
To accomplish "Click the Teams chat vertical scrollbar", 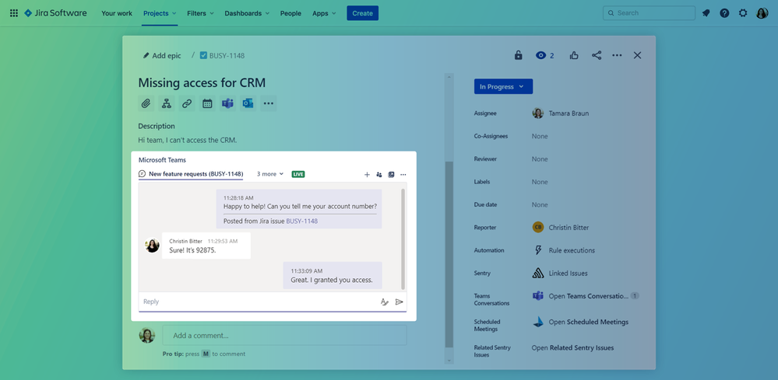I will tap(403, 239).
